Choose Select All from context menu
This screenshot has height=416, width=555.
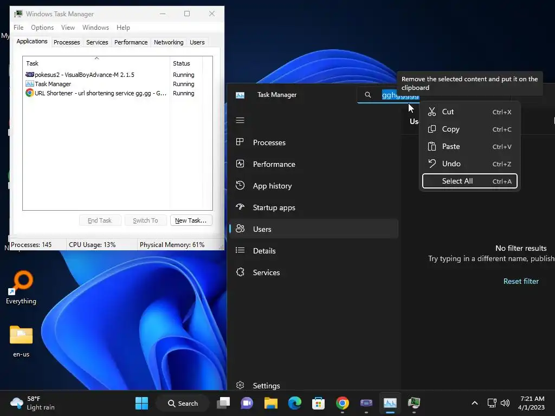click(x=470, y=181)
